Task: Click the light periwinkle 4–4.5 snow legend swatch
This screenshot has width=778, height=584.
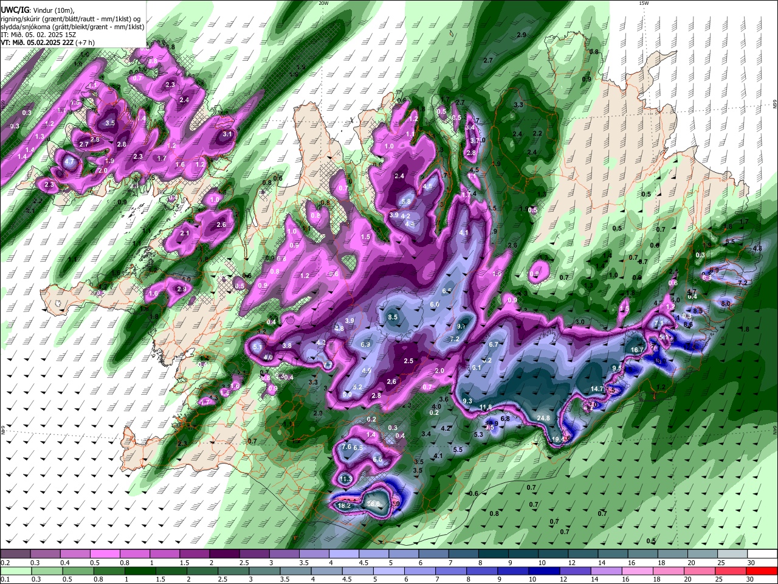Action: pyautogui.click(x=344, y=554)
